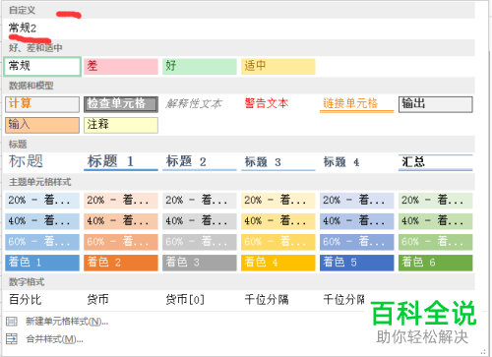Apply the pink 差 style
492x357 pixels.
click(x=121, y=67)
